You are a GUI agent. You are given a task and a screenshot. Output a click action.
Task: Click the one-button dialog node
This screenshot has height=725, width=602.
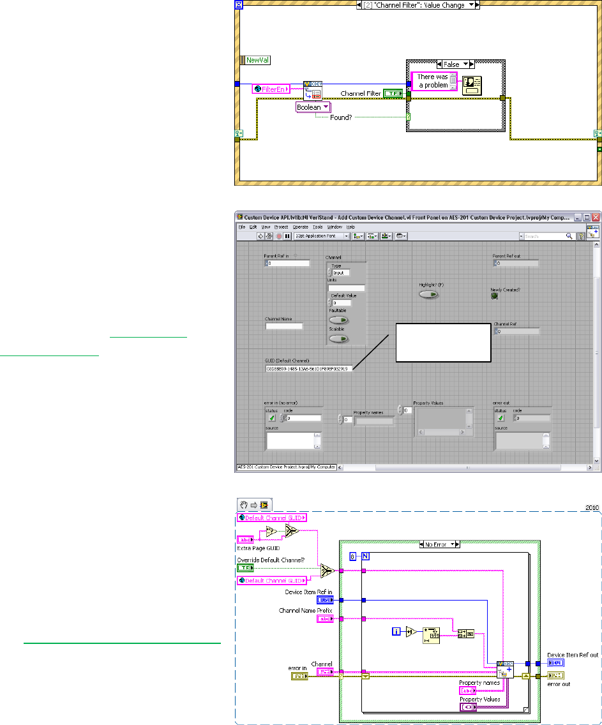point(472,86)
